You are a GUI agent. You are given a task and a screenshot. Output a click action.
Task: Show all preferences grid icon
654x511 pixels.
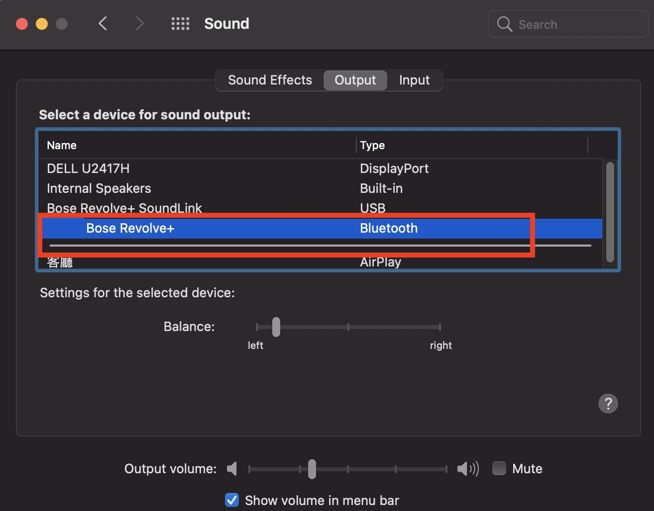coord(180,23)
